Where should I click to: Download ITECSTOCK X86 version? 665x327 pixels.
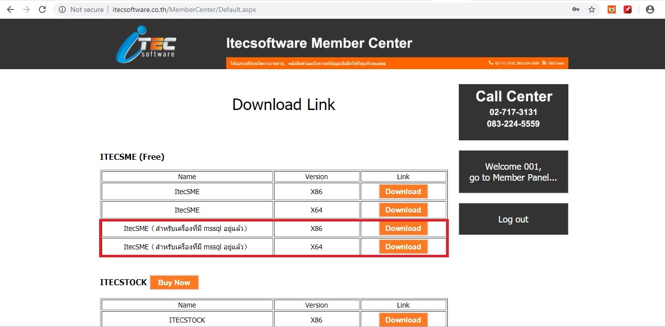tap(403, 320)
